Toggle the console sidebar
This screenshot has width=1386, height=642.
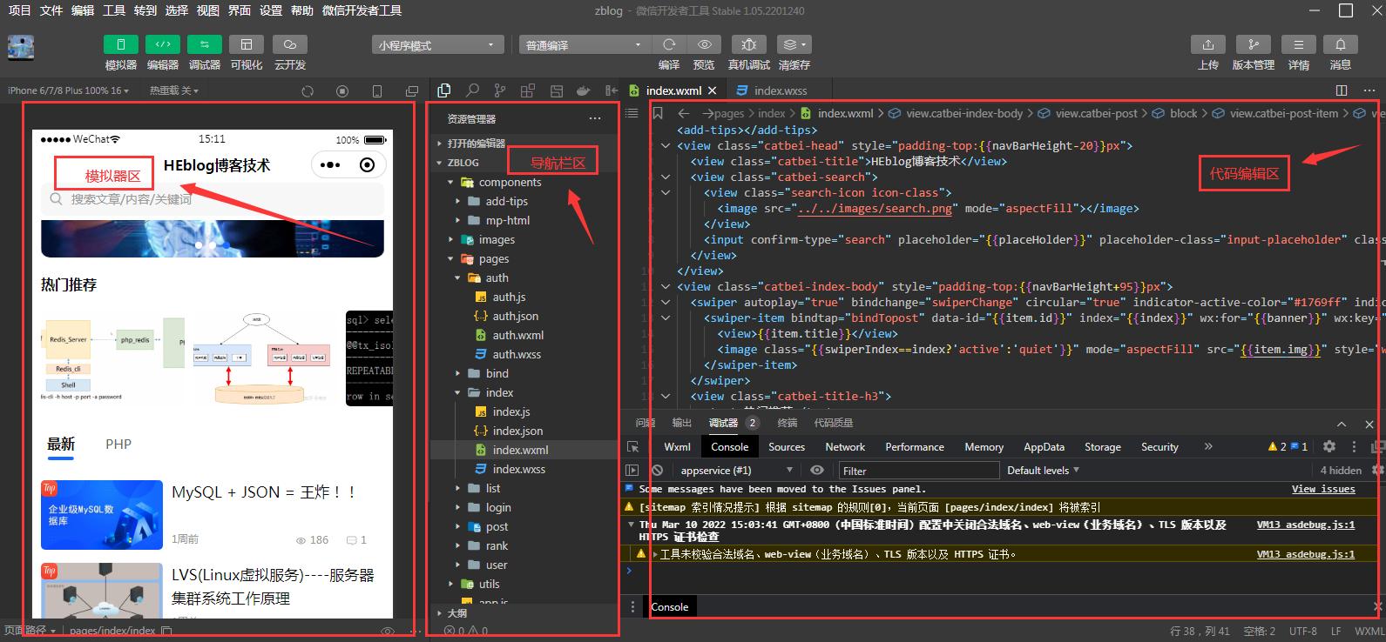(632, 471)
